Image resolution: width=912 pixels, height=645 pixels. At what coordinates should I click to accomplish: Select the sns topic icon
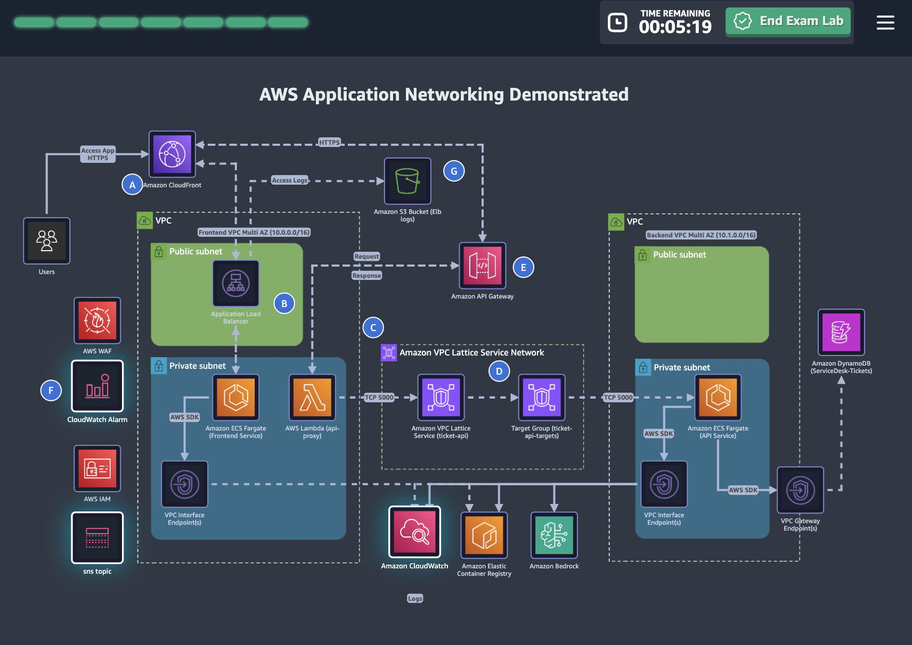click(x=97, y=537)
